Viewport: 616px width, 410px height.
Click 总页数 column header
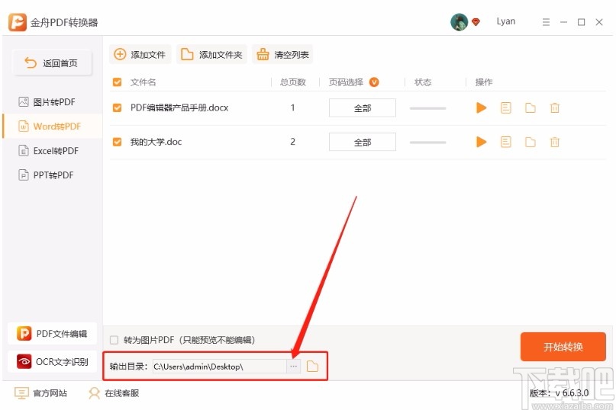292,82
